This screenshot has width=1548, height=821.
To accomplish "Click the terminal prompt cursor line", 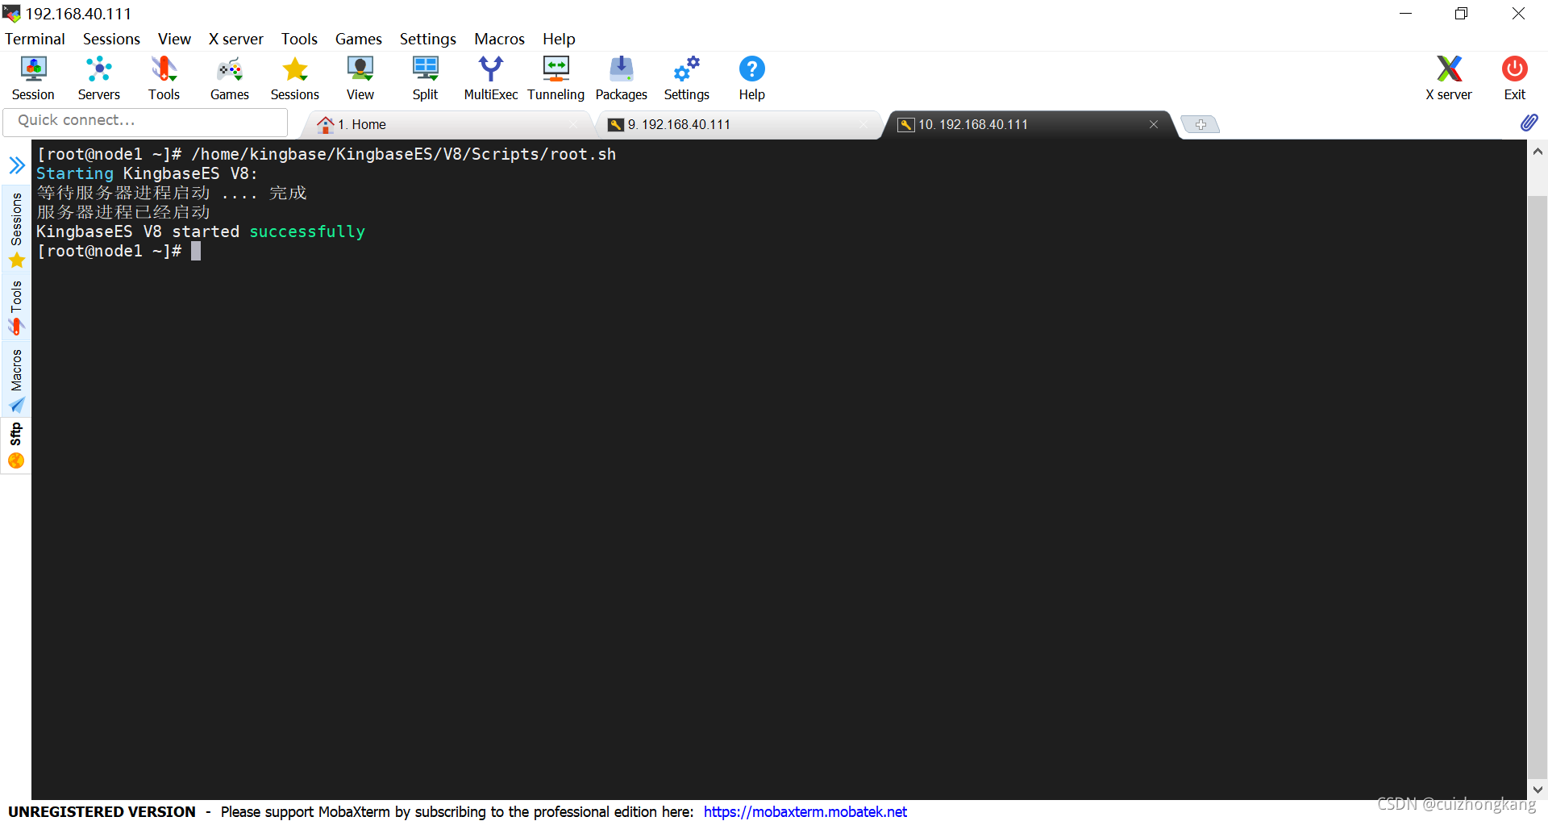I will click(x=119, y=251).
